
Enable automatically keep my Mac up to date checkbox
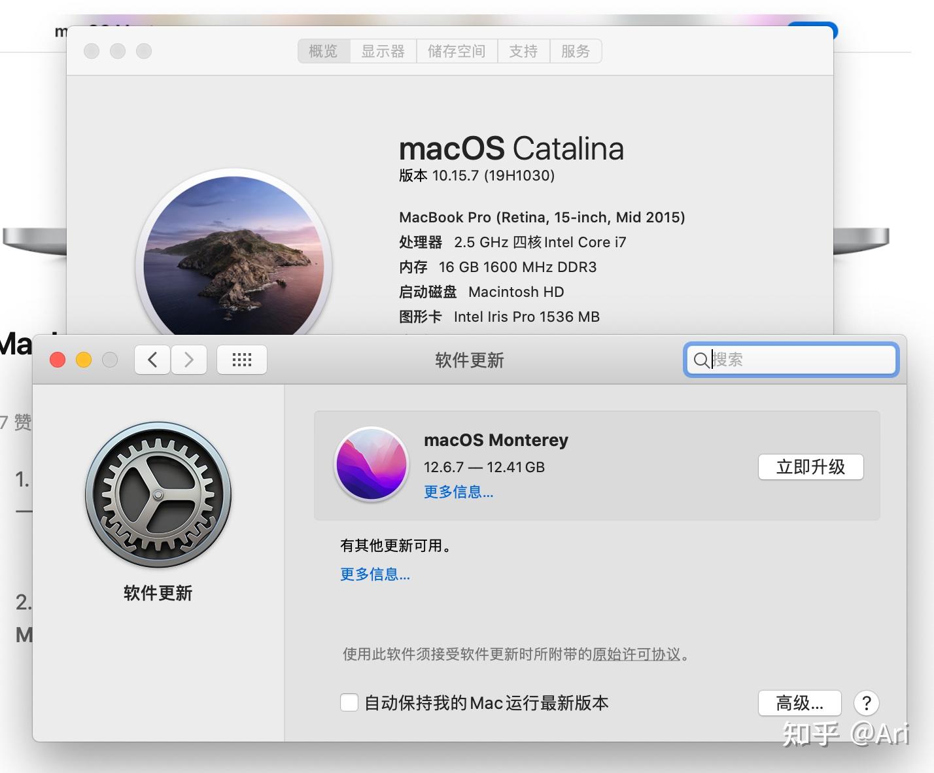349,703
